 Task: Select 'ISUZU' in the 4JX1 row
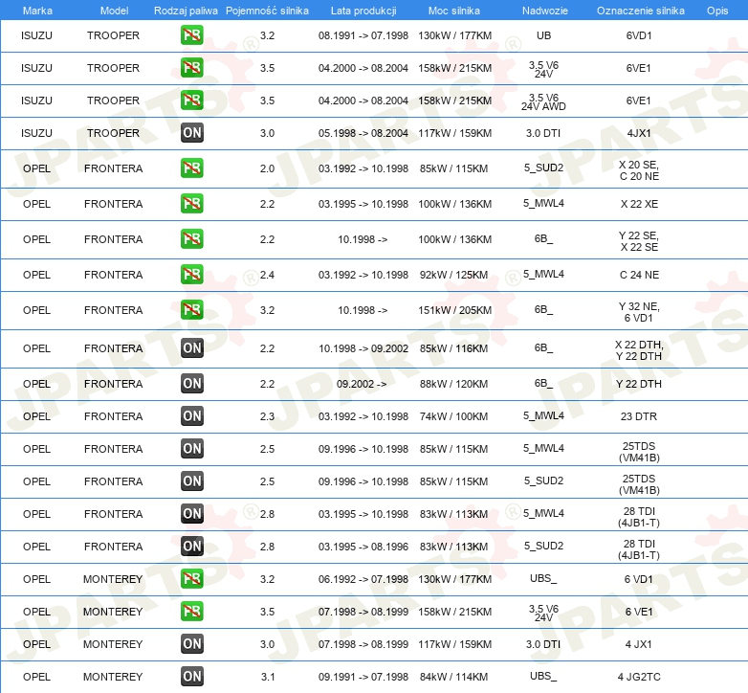(x=36, y=133)
